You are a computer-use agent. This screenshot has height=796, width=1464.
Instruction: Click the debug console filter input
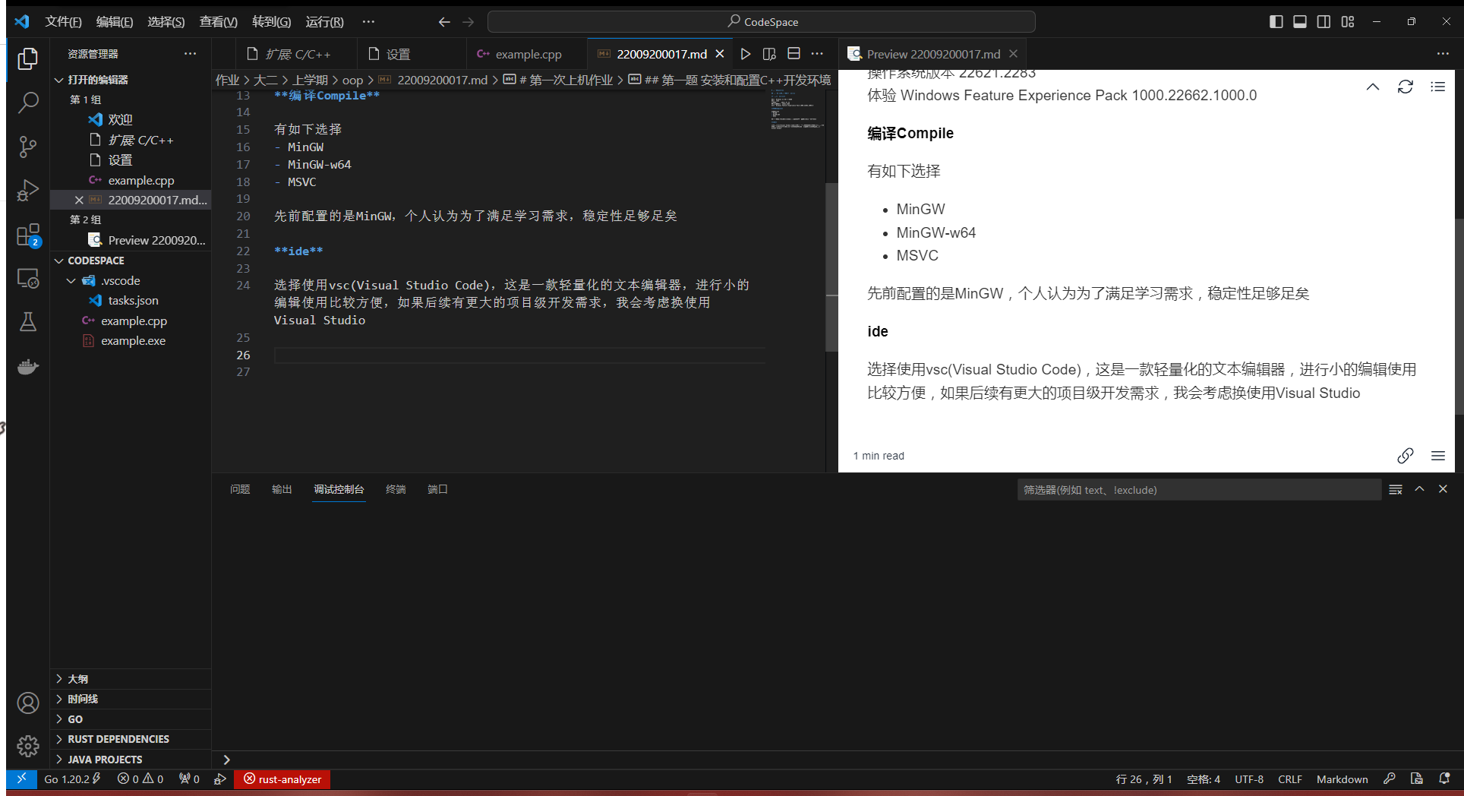coord(1199,490)
